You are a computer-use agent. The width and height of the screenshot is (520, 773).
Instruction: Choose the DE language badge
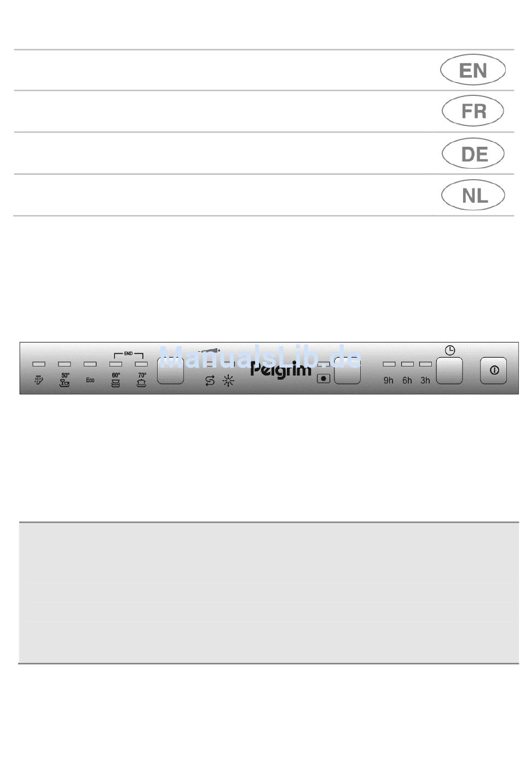point(473,154)
